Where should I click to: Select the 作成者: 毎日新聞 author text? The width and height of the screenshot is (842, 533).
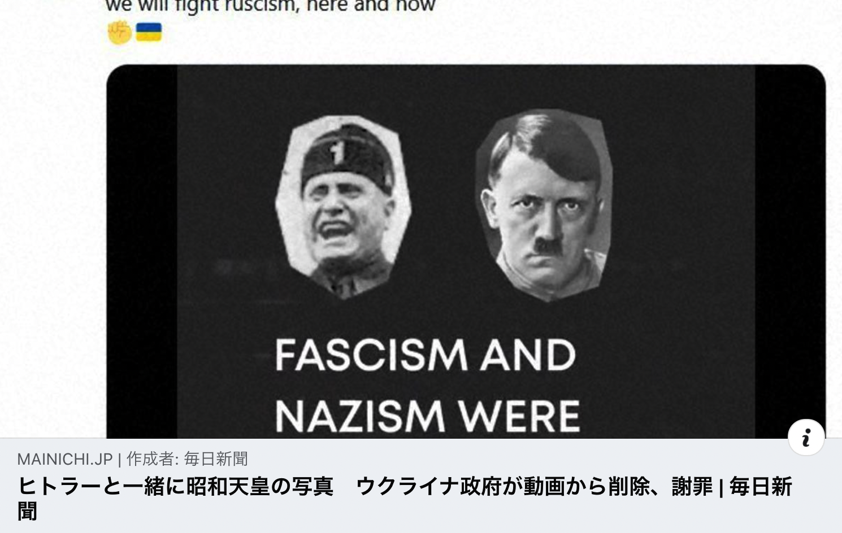(187, 459)
